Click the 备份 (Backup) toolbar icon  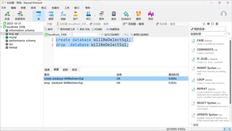pyautogui.click(x=114, y=16)
